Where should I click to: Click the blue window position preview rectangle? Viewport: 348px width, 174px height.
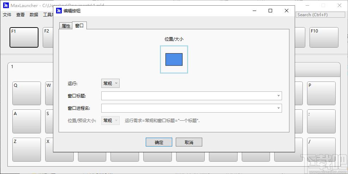pos(174,60)
